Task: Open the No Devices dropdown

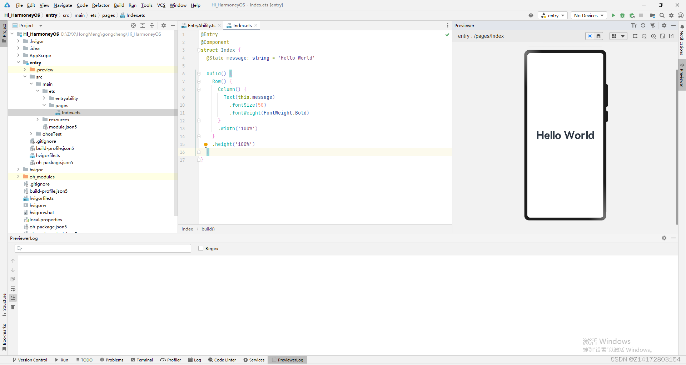Action: [x=588, y=15]
